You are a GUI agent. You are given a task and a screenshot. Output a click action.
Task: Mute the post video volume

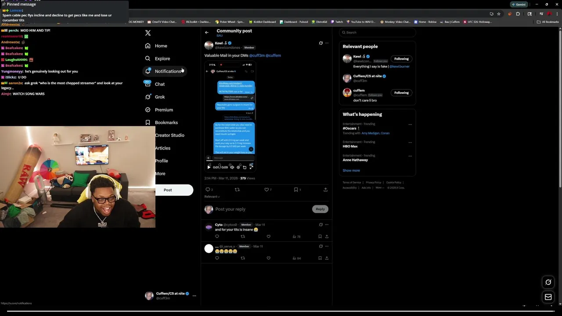[x=232, y=167]
